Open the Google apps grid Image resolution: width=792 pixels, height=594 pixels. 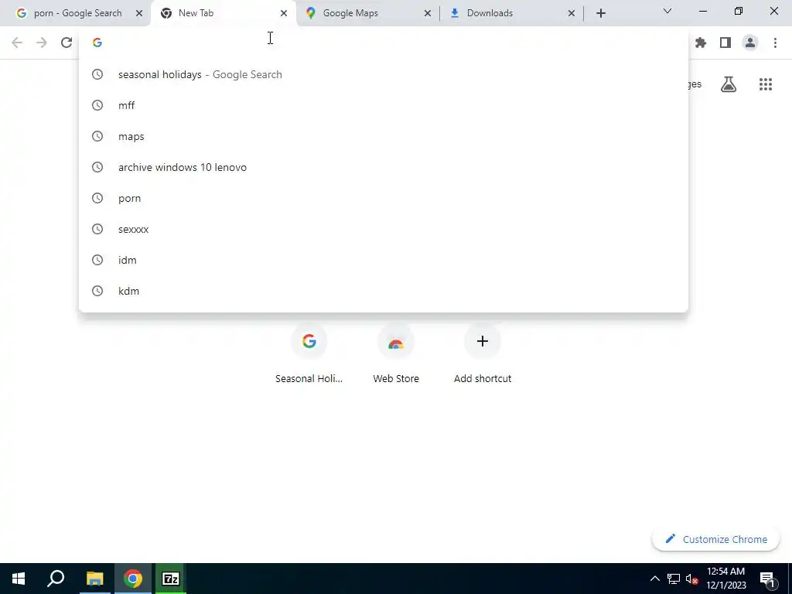[766, 84]
